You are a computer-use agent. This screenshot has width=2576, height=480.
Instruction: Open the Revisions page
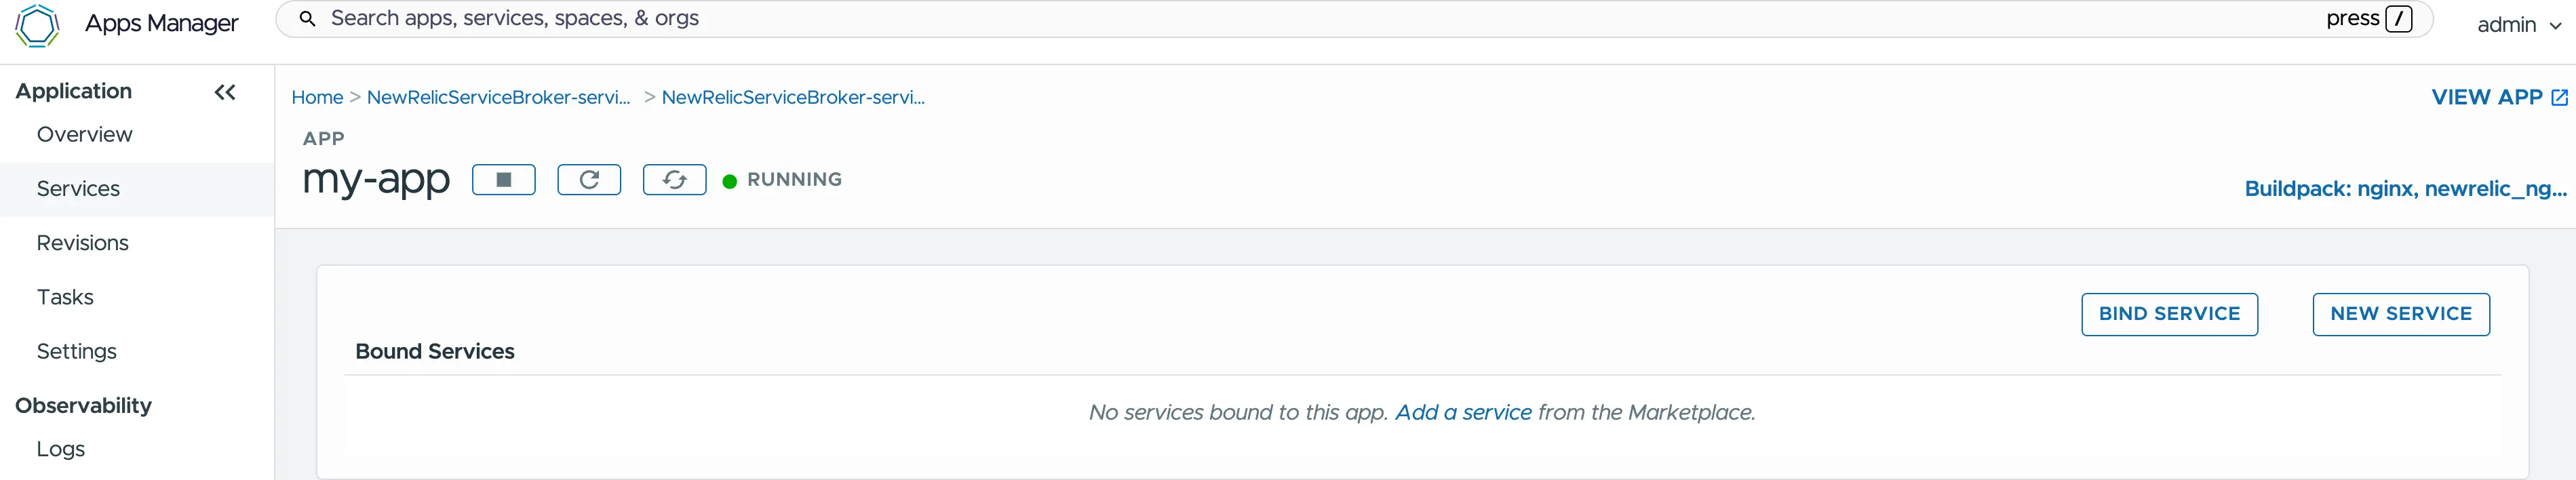coord(82,243)
